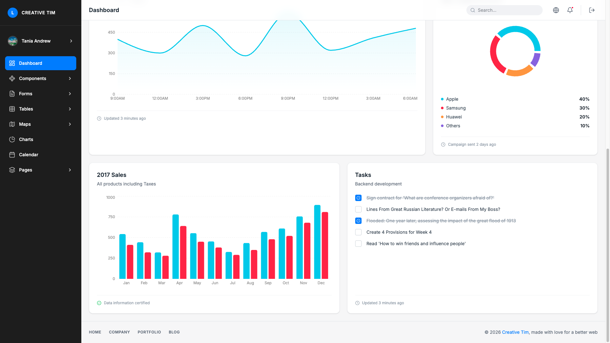Click Tania Andrew's avatar picture
Viewport: 610px width, 343px height.
coord(13,41)
